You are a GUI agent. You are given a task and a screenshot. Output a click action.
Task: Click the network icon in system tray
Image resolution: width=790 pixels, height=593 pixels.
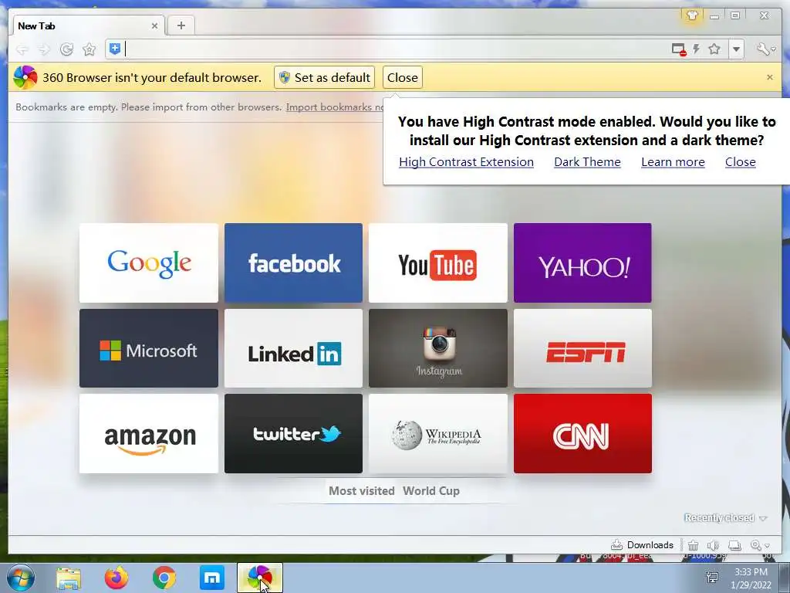point(712,578)
